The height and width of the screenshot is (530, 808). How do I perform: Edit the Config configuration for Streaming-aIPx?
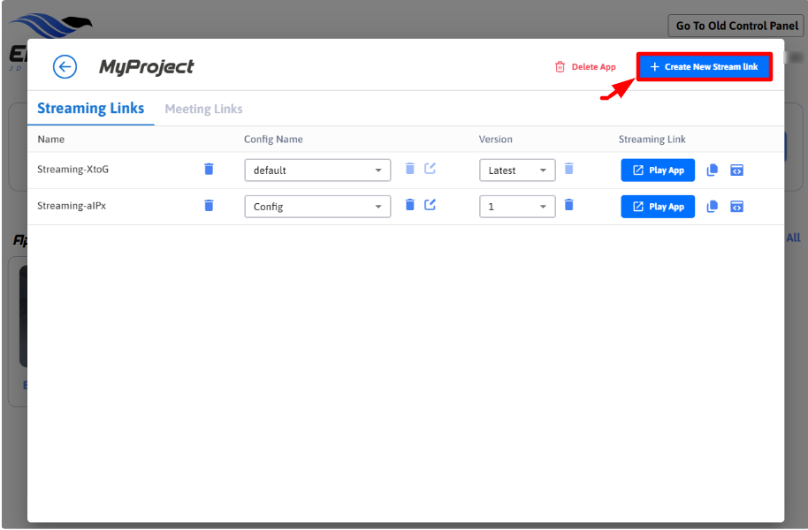(x=430, y=205)
